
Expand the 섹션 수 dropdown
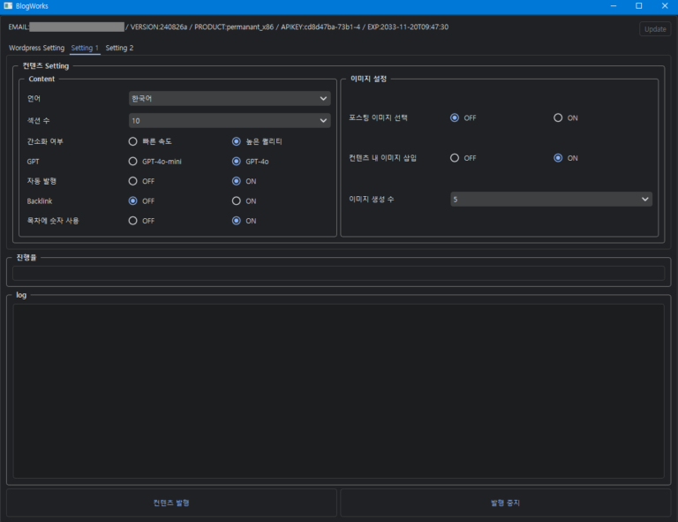point(230,120)
